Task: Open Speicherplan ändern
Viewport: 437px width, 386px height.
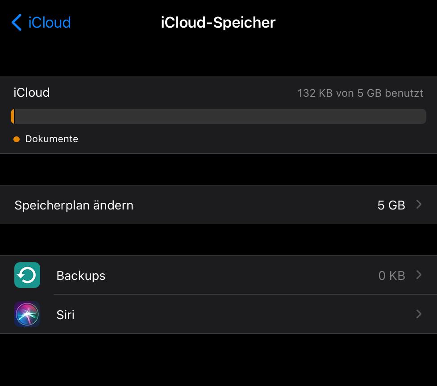Action: coord(74,205)
